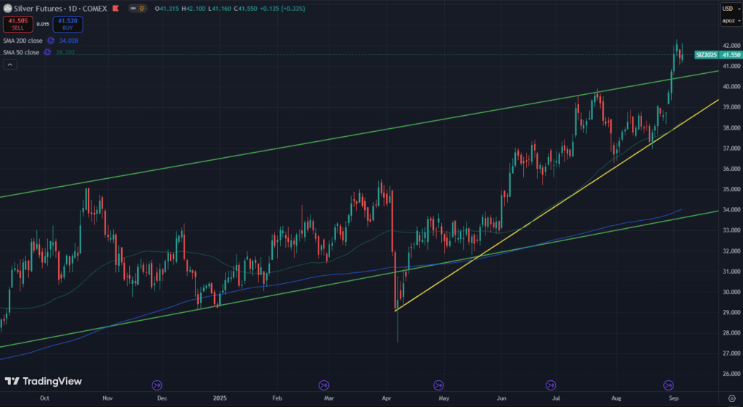Open the TradingView logo link
Image resolution: width=743 pixels, height=407 pixels.
pos(44,381)
